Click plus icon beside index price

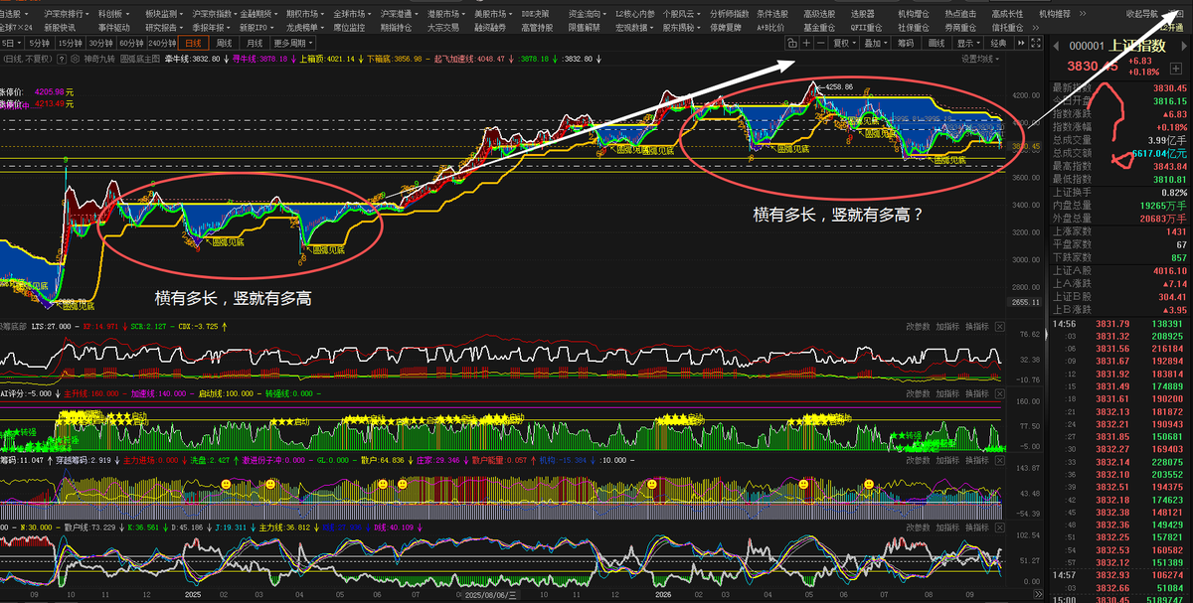tap(1176, 68)
